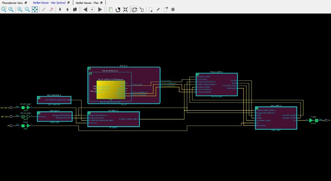Collapse the inner TVS_IP_0/TVS_IP_0 block
Image resolution: width=331 pixels, height=181 pixels.
[91, 74]
